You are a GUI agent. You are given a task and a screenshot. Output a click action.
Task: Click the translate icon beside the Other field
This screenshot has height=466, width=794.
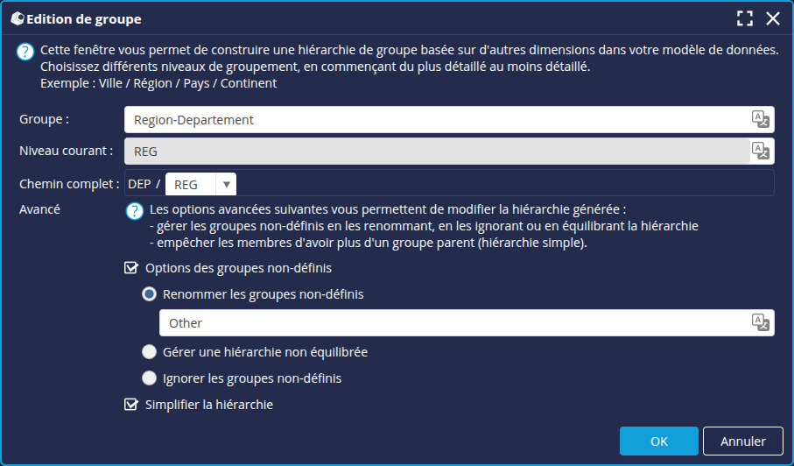[760, 322]
